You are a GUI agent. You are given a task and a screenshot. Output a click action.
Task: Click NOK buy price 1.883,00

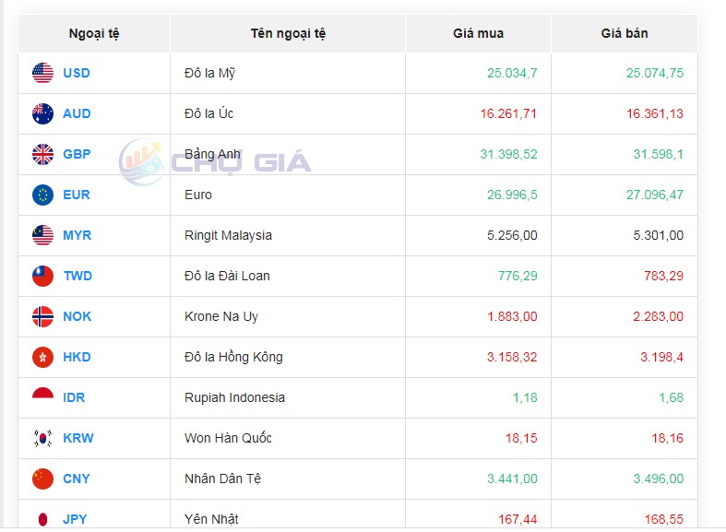[512, 316]
